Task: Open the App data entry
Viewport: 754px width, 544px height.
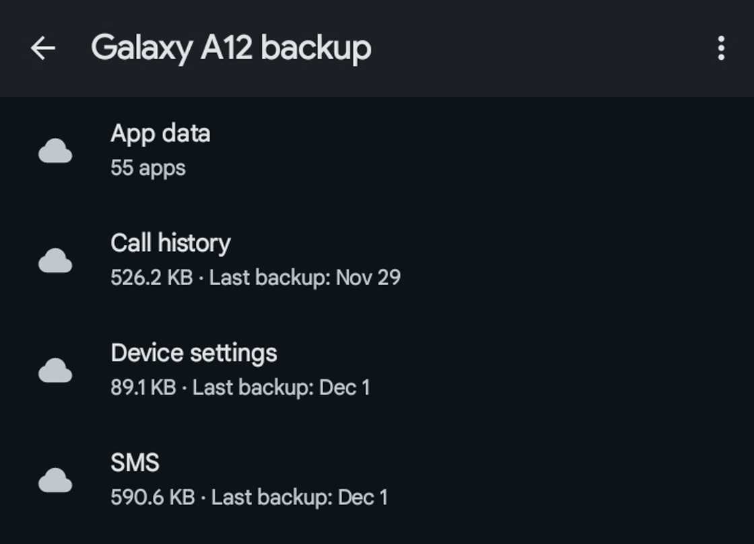Action: tap(160, 134)
